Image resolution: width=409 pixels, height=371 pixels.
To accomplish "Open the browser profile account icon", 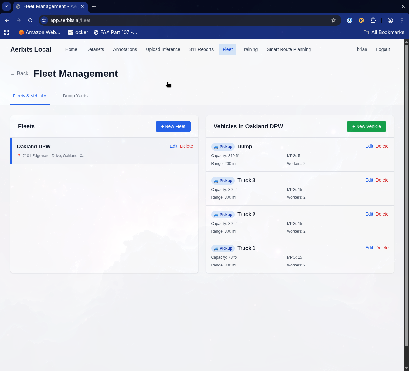I will click(390, 20).
